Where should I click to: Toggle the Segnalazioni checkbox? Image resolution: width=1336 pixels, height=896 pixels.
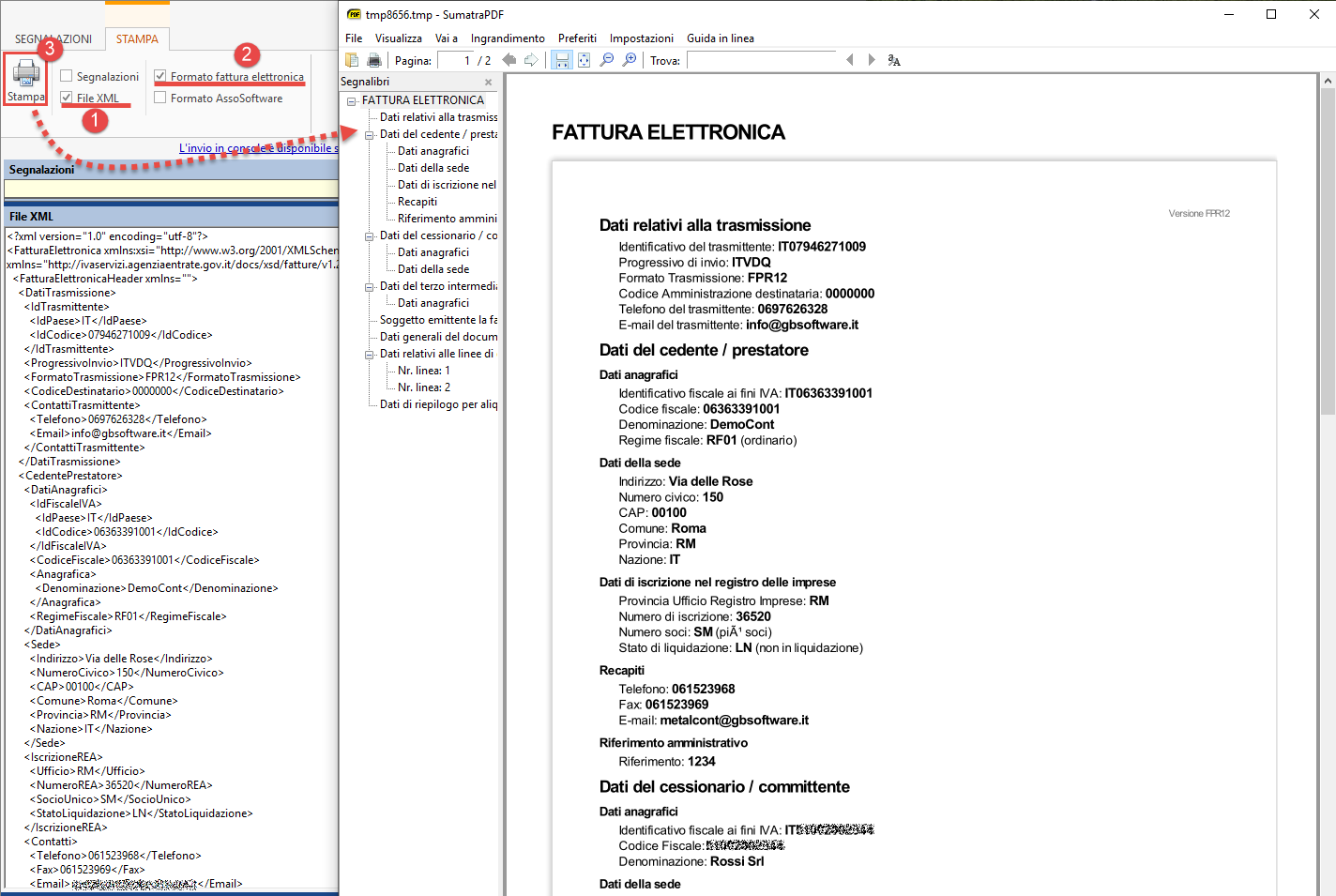[67, 76]
